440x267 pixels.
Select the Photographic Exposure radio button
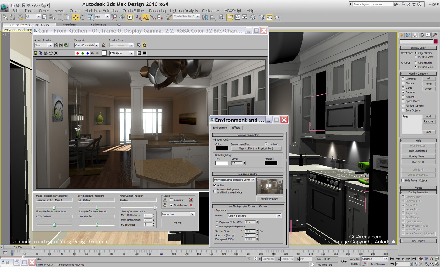(x=217, y=226)
